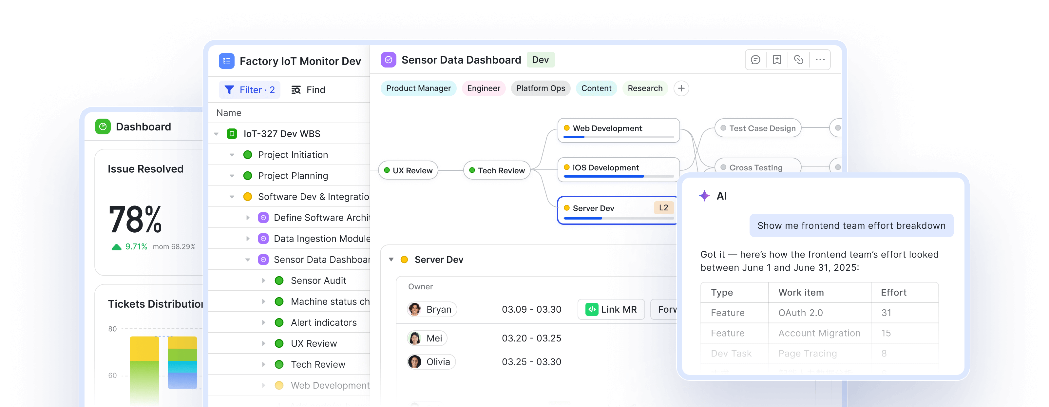Click the iOS Development progress bar

point(618,176)
